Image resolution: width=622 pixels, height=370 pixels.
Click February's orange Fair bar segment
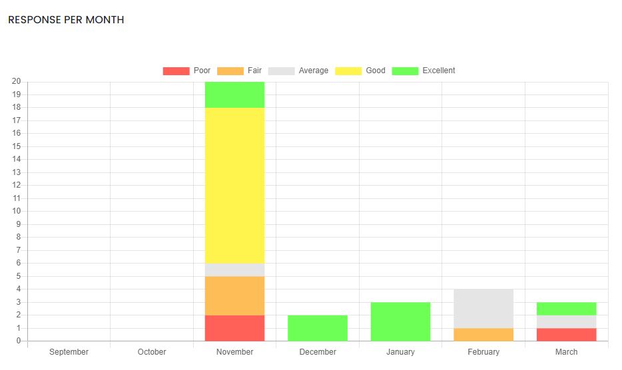pyautogui.click(x=483, y=334)
